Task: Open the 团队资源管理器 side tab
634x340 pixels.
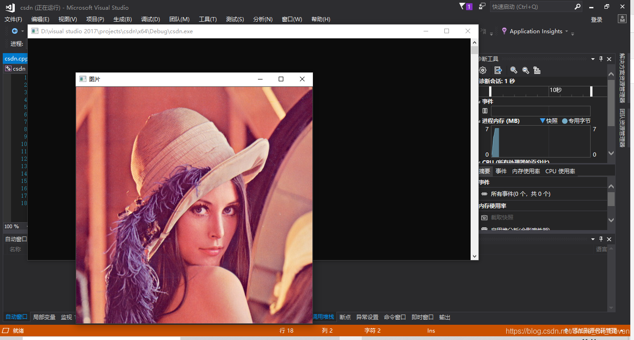Action: [x=622, y=128]
